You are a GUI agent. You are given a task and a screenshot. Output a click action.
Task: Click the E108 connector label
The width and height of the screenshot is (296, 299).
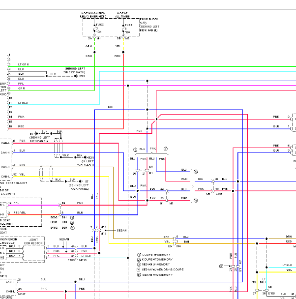point(271,293)
